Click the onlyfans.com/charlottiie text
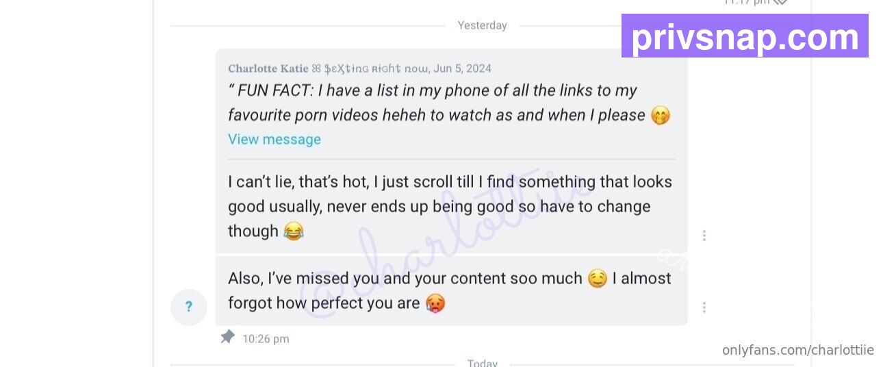The height and width of the screenshot is (367, 883). (x=798, y=350)
